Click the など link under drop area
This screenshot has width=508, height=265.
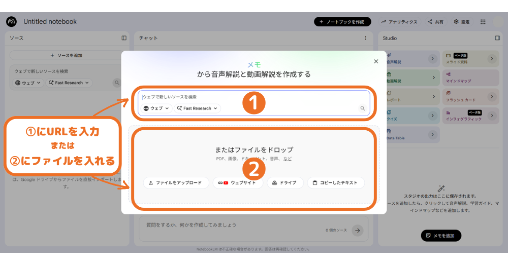[x=288, y=159]
